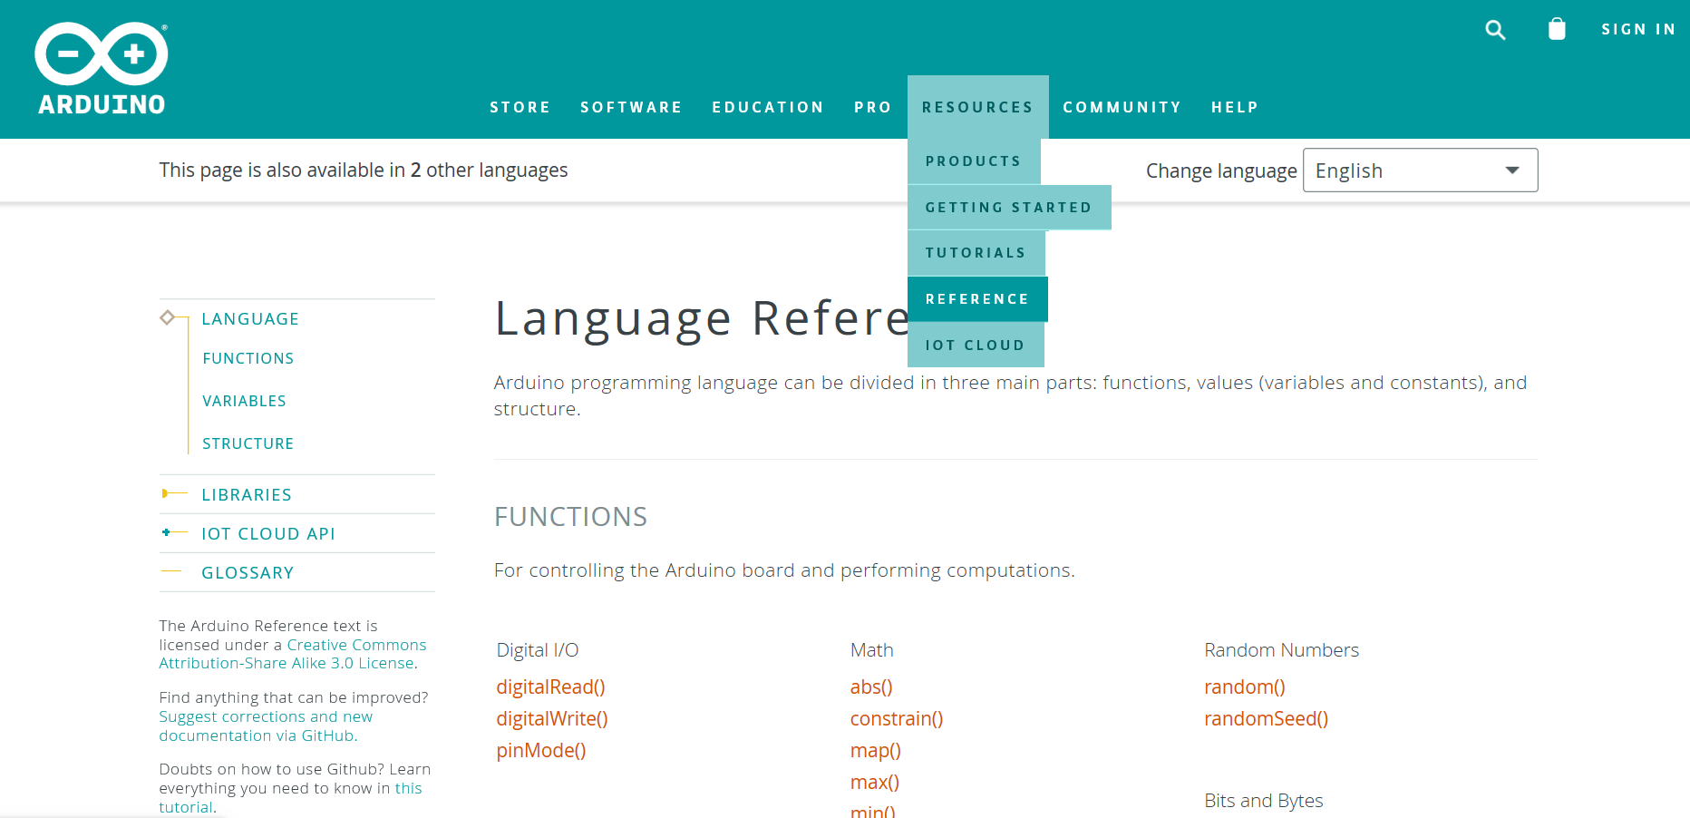Select TUTORIALS in the Resources dropdown
Screen dimensions: 1690x818
[976, 253]
